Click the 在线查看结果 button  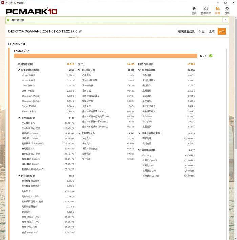(x=187, y=32)
